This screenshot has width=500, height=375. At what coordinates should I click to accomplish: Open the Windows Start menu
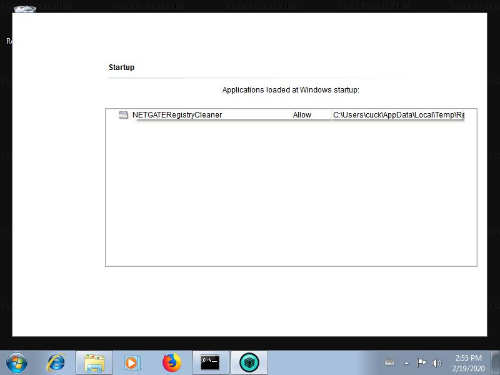pyautogui.click(x=17, y=363)
